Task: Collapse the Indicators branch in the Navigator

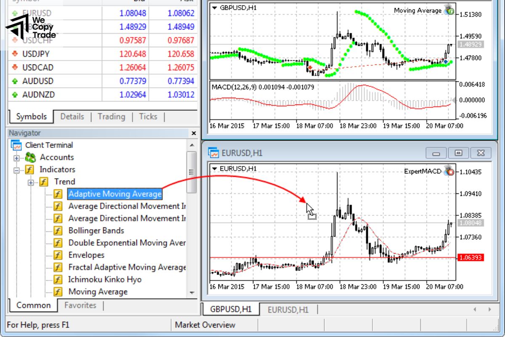Action: [x=16, y=170]
